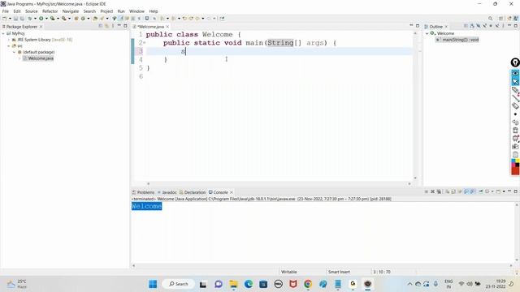Close the Welcome.java editor tab

(167, 27)
